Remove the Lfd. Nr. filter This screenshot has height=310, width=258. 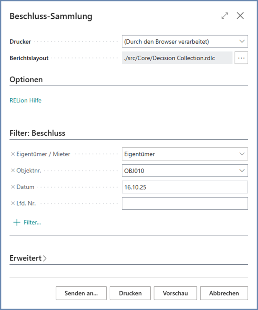[13, 203]
